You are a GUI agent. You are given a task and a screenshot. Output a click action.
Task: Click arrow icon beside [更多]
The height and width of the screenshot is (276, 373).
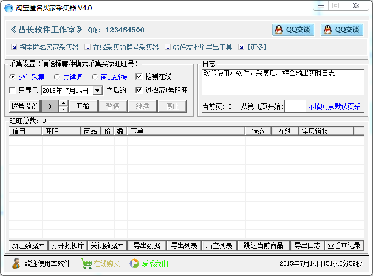[x=241, y=47]
